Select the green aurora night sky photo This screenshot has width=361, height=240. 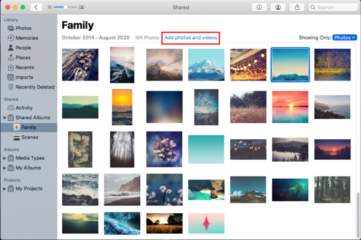coord(290,190)
